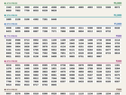Tap number 1252 in 9th prize
Screen dimensions: 126x95
click(x=117, y=94)
